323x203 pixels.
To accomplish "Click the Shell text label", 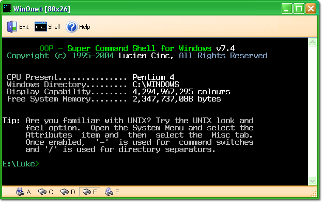I will pos(54,27).
